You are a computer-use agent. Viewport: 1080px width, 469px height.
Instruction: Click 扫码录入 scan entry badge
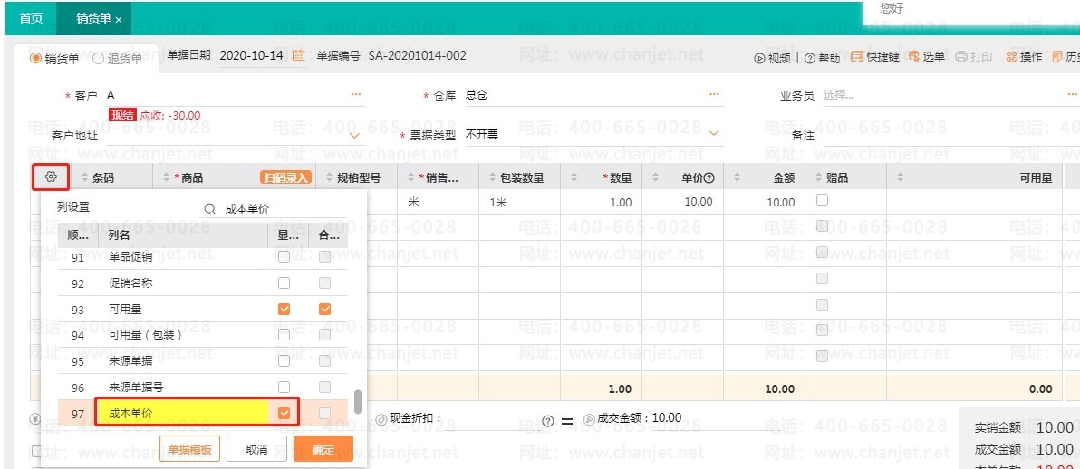point(285,178)
